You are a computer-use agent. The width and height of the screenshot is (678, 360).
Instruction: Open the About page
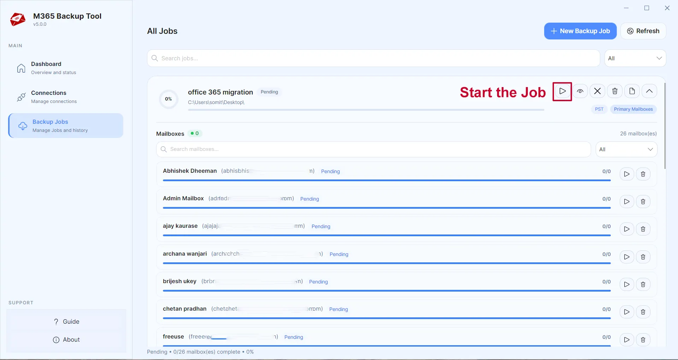[66, 340]
